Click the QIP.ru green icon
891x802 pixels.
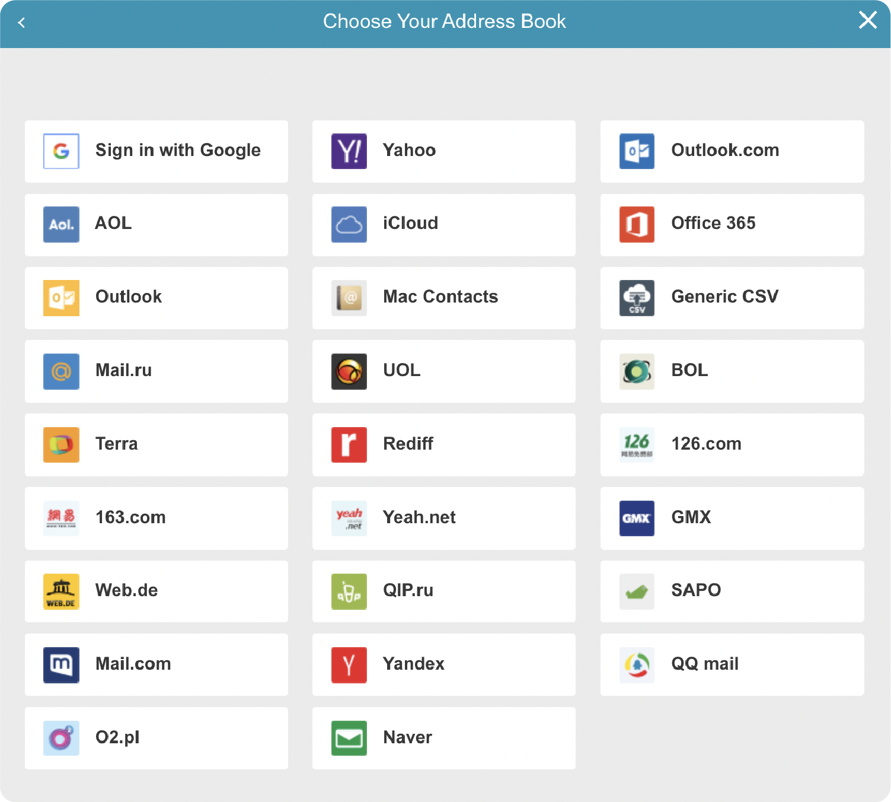(349, 591)
